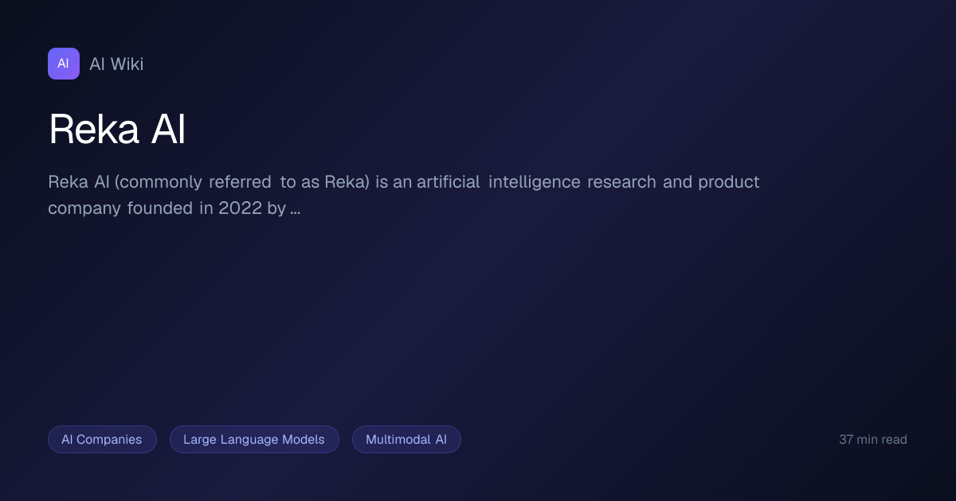Screen dimensions: 956x501
Task: Select the Reka AI page title
Action: point(117,129)
